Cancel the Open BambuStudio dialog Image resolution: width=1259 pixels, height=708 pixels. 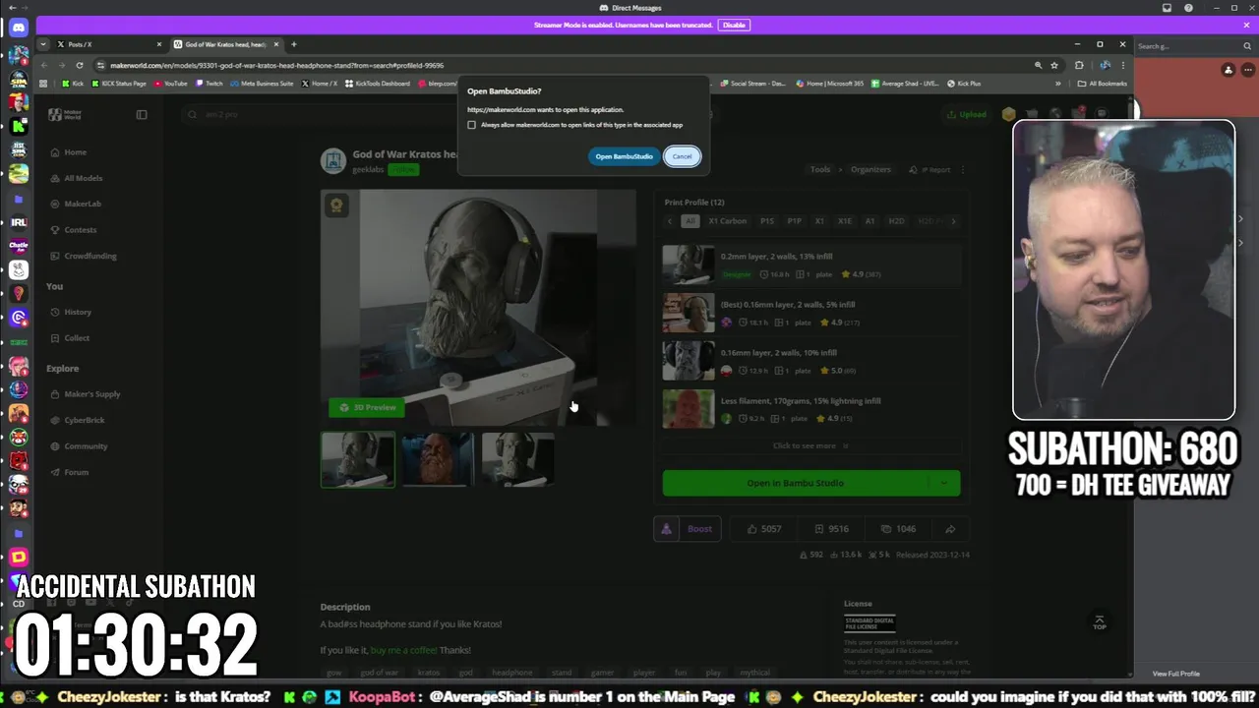[682, 156]
